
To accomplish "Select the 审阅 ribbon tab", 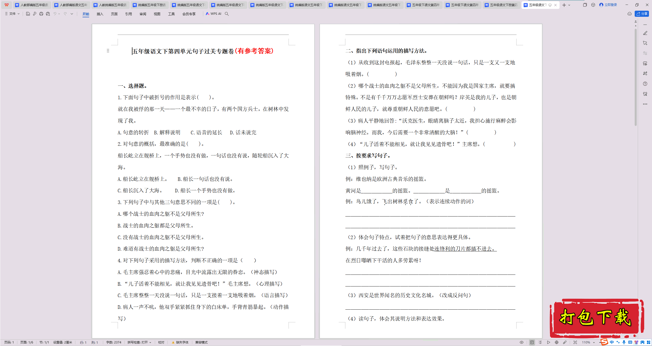I will (143, 14).
